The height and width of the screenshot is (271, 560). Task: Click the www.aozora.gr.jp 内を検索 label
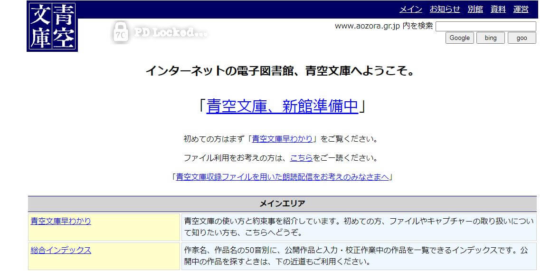(x=384, y=26)
